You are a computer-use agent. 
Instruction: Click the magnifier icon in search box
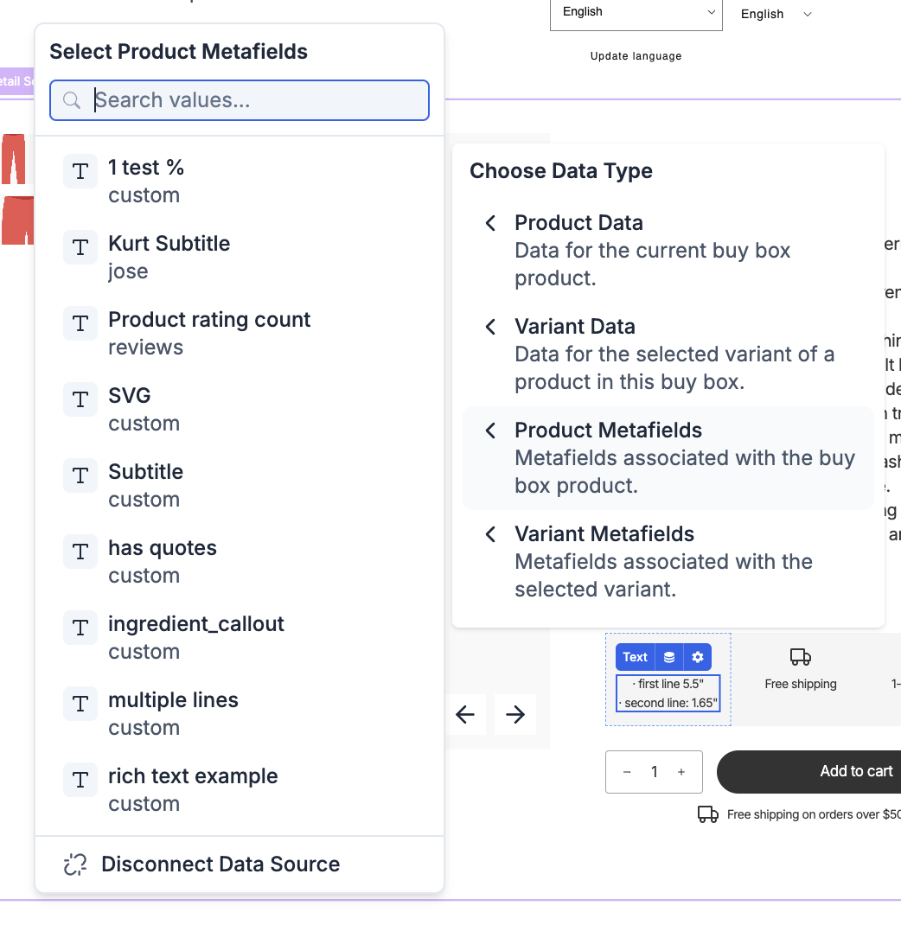[x=72, y=100]
